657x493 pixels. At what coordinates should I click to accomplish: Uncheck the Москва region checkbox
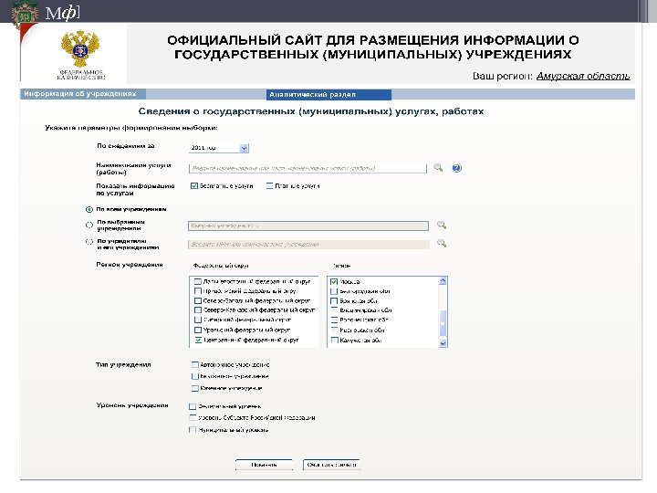(334, 282)
